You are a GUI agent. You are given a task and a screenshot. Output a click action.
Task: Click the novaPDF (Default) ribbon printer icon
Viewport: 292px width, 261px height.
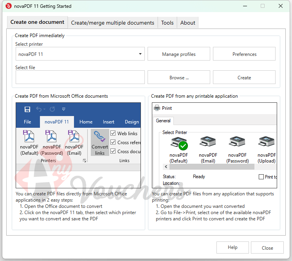pos(29,136)
